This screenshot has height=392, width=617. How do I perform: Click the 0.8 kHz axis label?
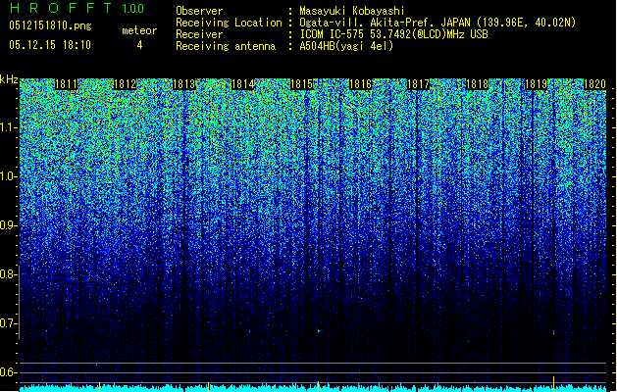pyautogui.click(x=8, y=274)
